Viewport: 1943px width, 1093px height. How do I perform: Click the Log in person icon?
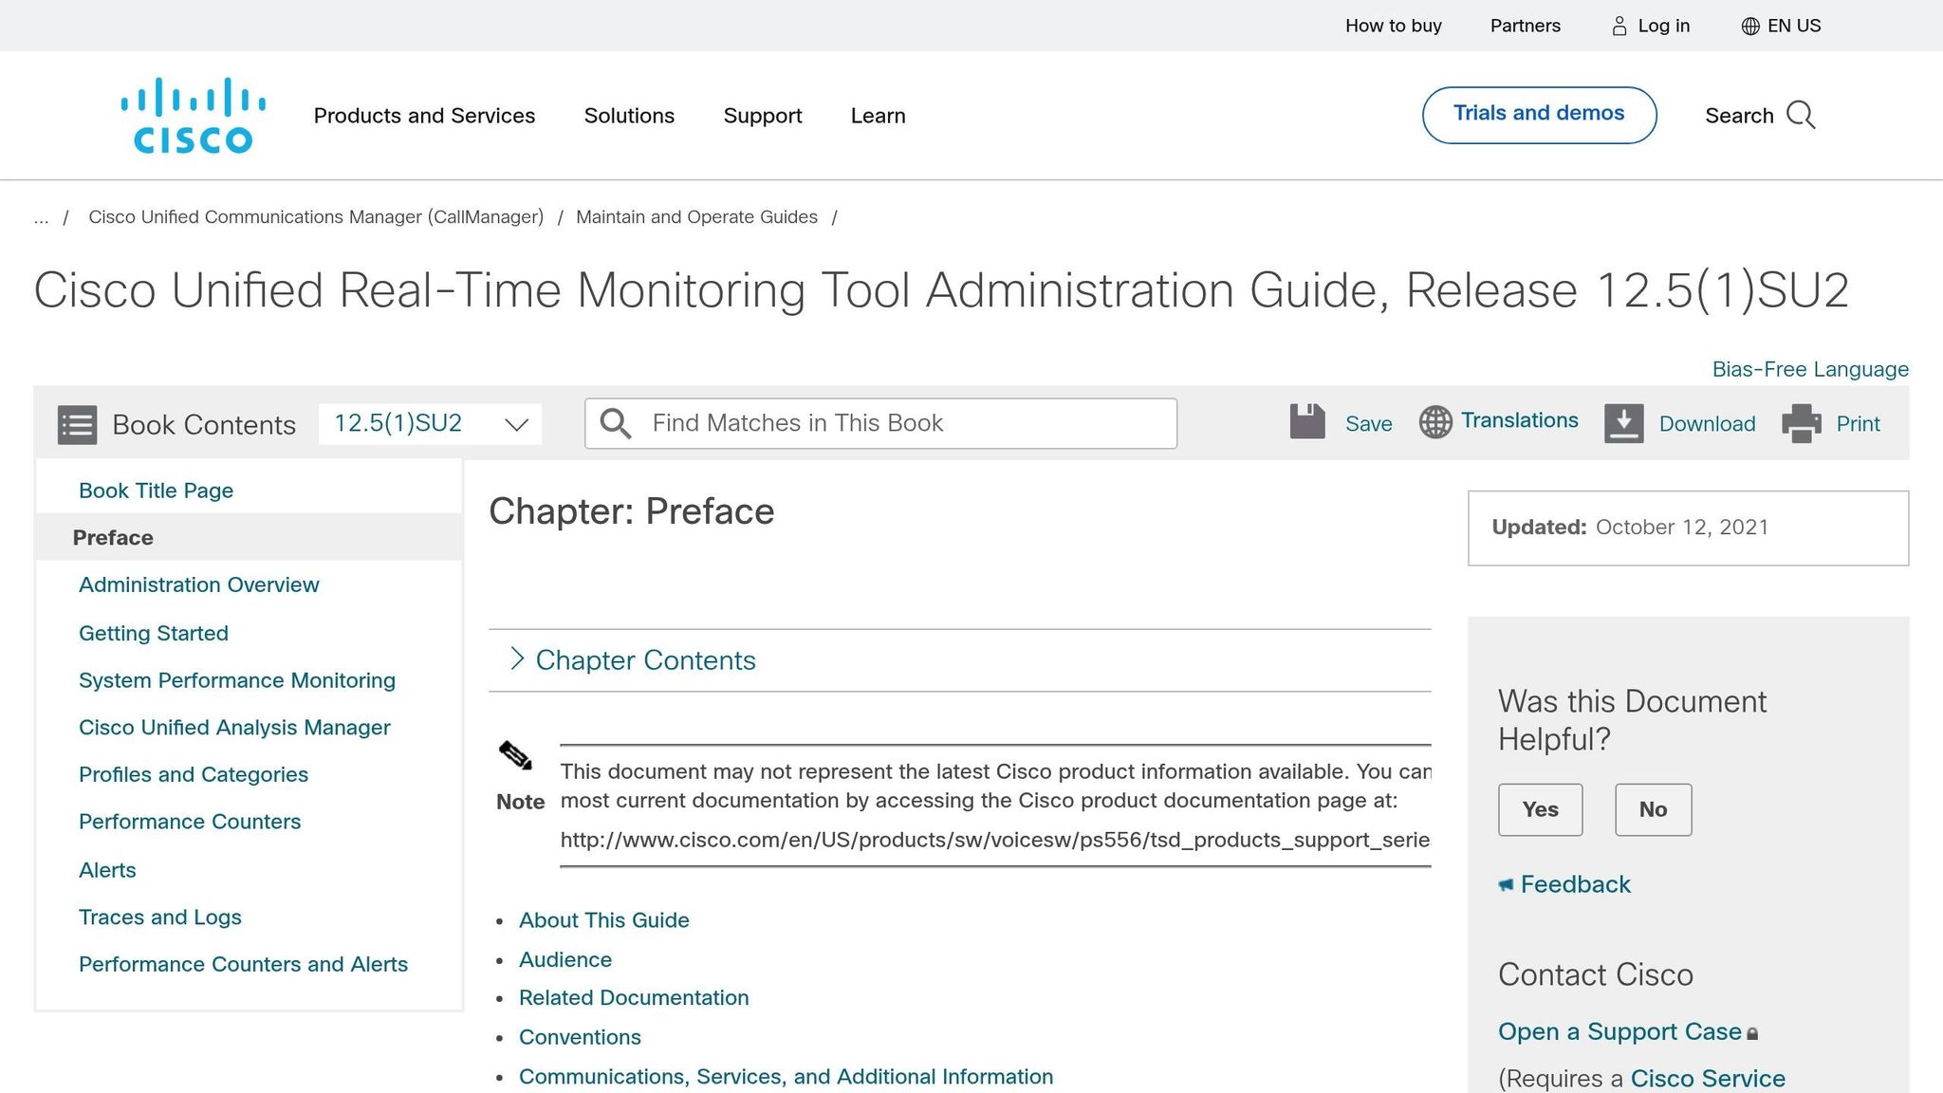1618,26
